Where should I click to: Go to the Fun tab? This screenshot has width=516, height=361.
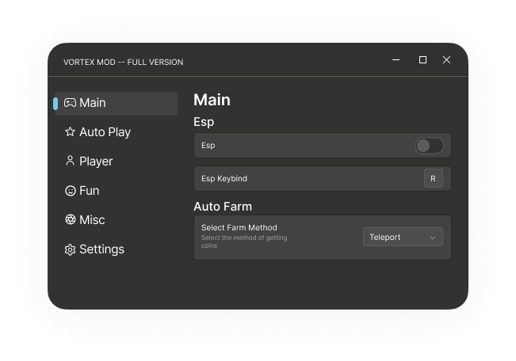pos(90,191)
